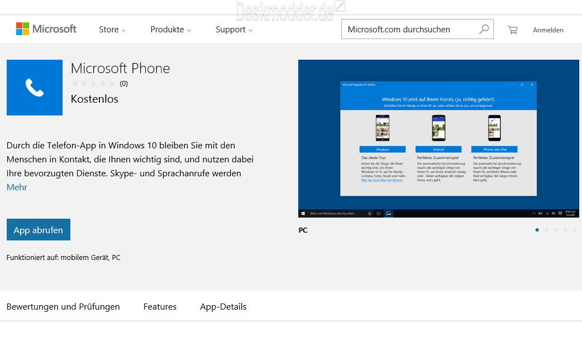Click the PC caption under the screenshot
The image size is (582, 347).
[x=303, y=230]
